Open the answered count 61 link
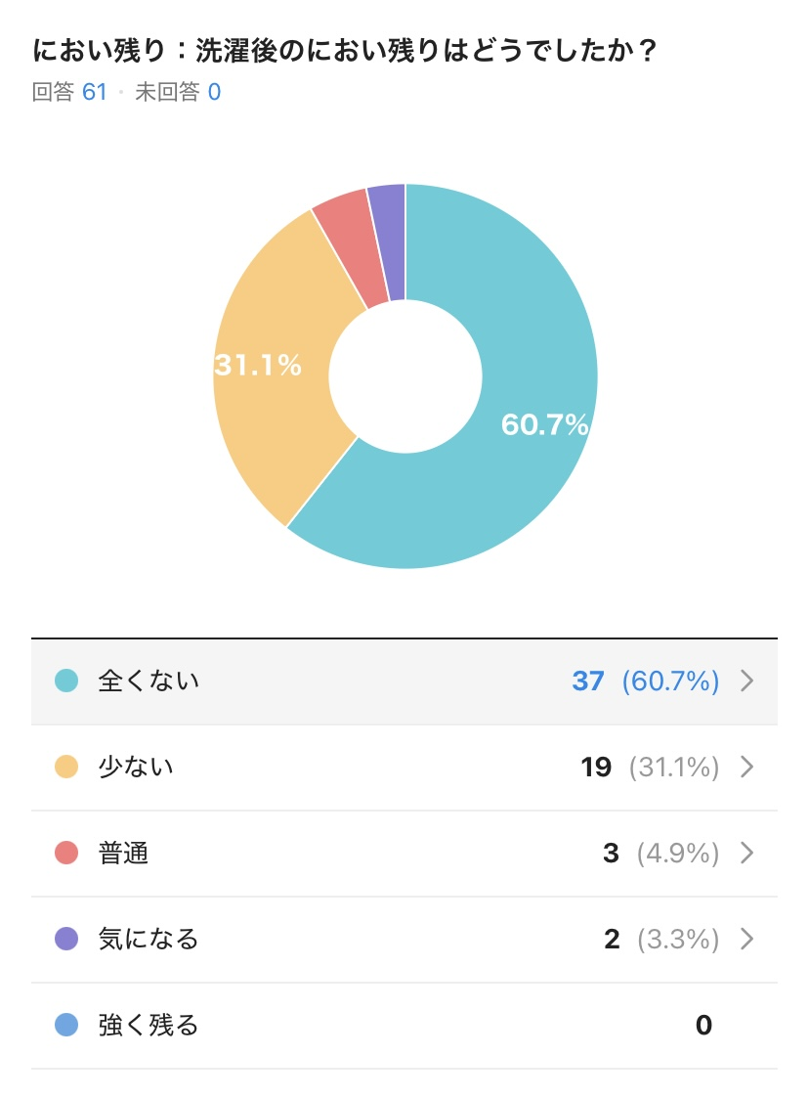Screen dimensions: 809x1099 coord(95,92)
